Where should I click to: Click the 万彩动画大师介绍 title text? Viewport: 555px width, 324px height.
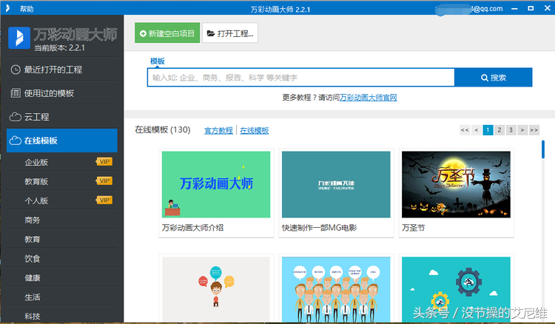pyautogui.click(x=192, y=228)
